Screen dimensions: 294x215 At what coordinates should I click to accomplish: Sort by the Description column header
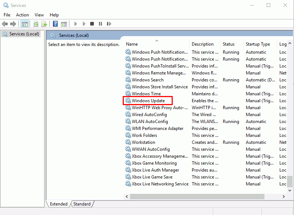(205, 44)
